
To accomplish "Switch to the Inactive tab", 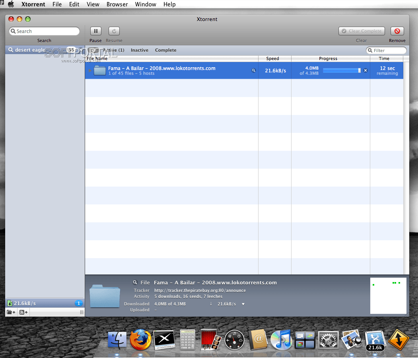I will pyautogui.click(x=140, y=50).
